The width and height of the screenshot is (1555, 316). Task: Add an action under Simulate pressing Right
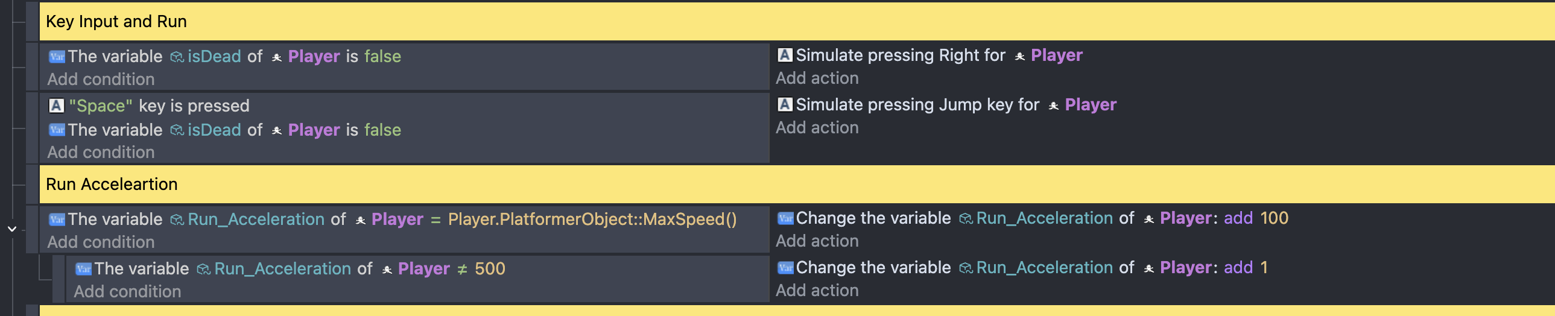click(x=817, y=78)
